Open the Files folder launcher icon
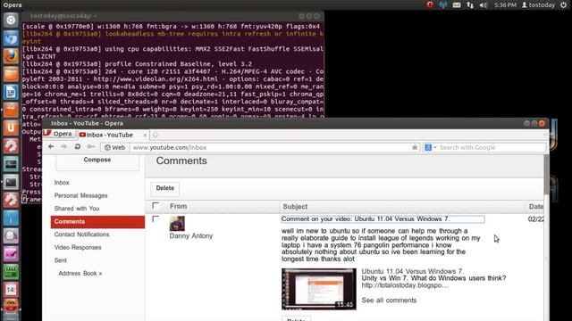572x321 pixels. 11,74
